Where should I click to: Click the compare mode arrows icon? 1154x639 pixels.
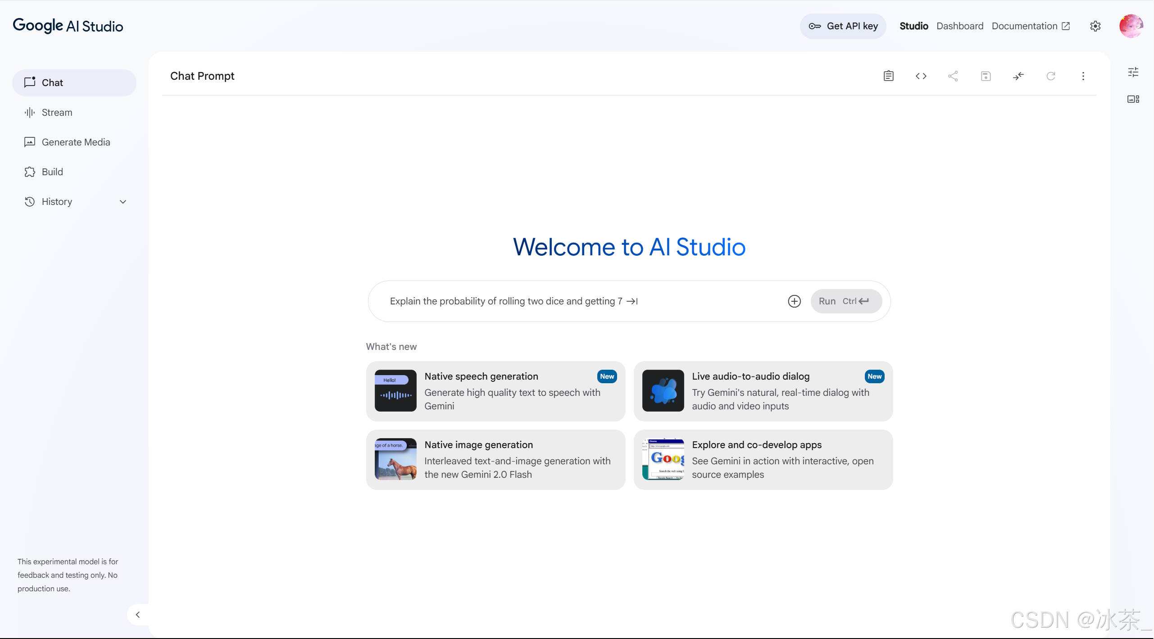click(1018, 76)
